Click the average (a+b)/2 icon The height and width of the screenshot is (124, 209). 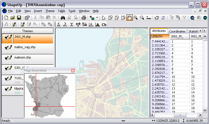coord(78,24)
